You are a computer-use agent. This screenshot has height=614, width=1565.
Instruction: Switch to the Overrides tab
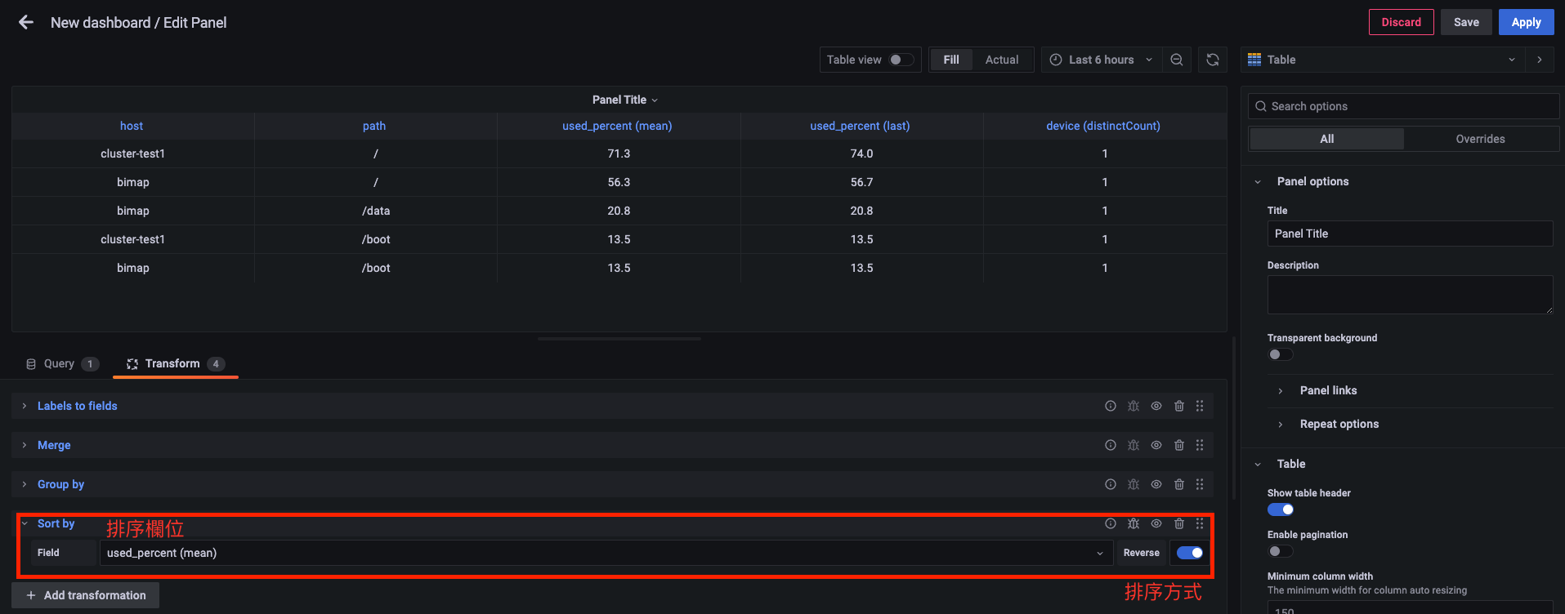pos(1480,139)
